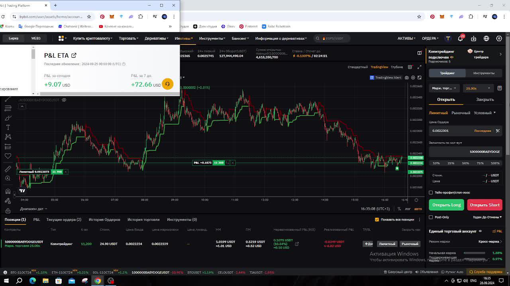Open the guide book icon above chart
Viewport: 510px width, 286px height.
(419, 53)
